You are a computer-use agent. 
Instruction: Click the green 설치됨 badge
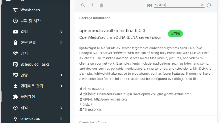tap(175, 34)
